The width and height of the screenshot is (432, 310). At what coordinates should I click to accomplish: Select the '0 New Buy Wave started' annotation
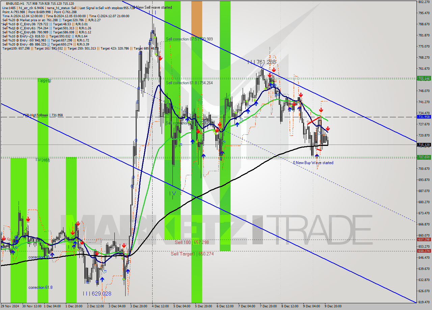pos(313,163)
